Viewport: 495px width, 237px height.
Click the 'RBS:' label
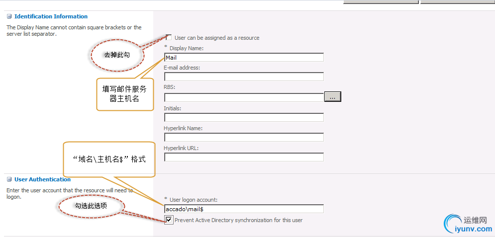point(170,87)
